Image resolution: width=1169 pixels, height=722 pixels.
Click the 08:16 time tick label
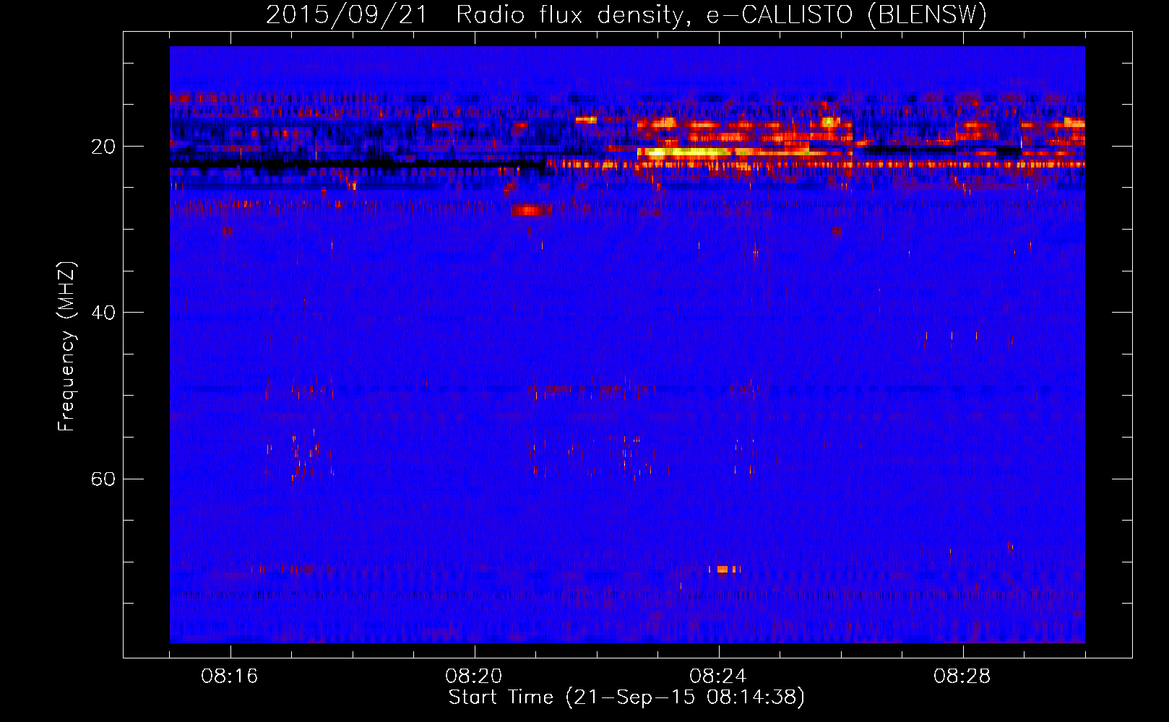coord(230,677)
